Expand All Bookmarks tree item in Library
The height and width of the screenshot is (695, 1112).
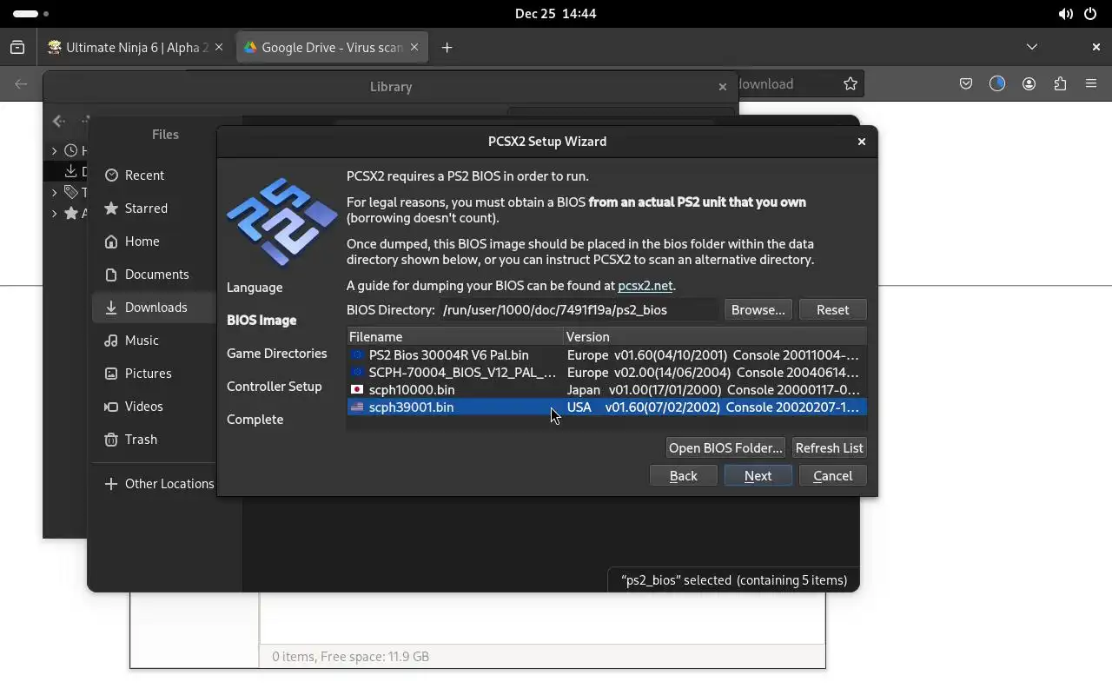pyautogui.click(x=54, y=213)
